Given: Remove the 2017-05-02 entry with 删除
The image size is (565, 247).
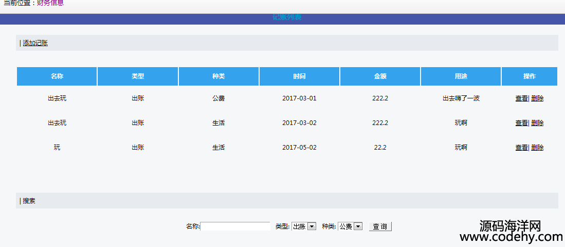Looking at the screenshot, I should (x=537, y=148).
